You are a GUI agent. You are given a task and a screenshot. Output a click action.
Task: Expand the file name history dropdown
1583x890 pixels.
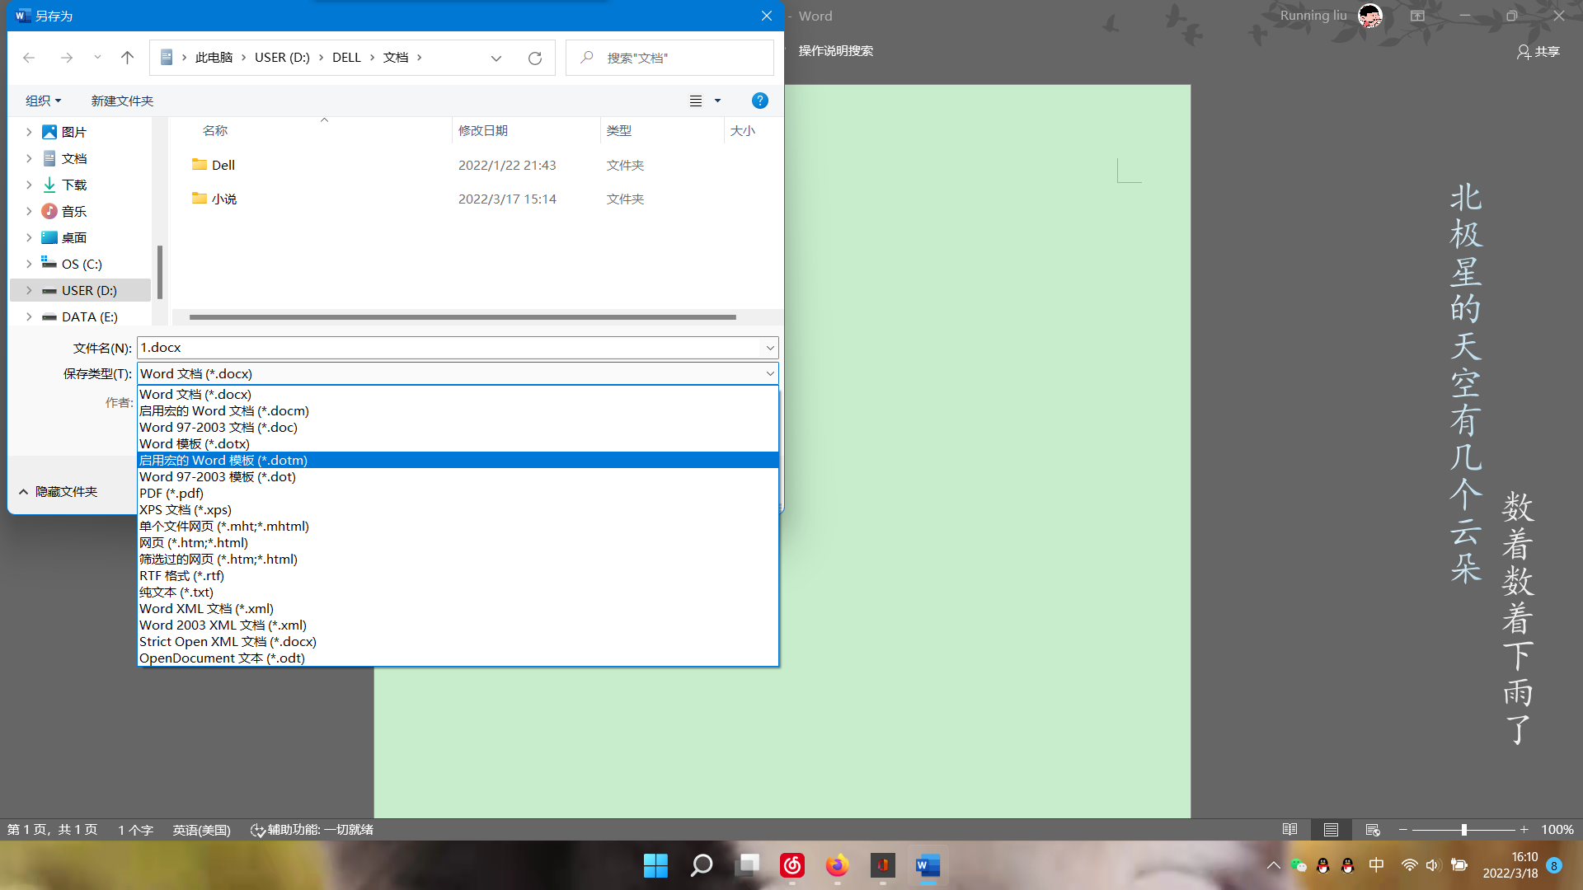click(x=769, y=348)
